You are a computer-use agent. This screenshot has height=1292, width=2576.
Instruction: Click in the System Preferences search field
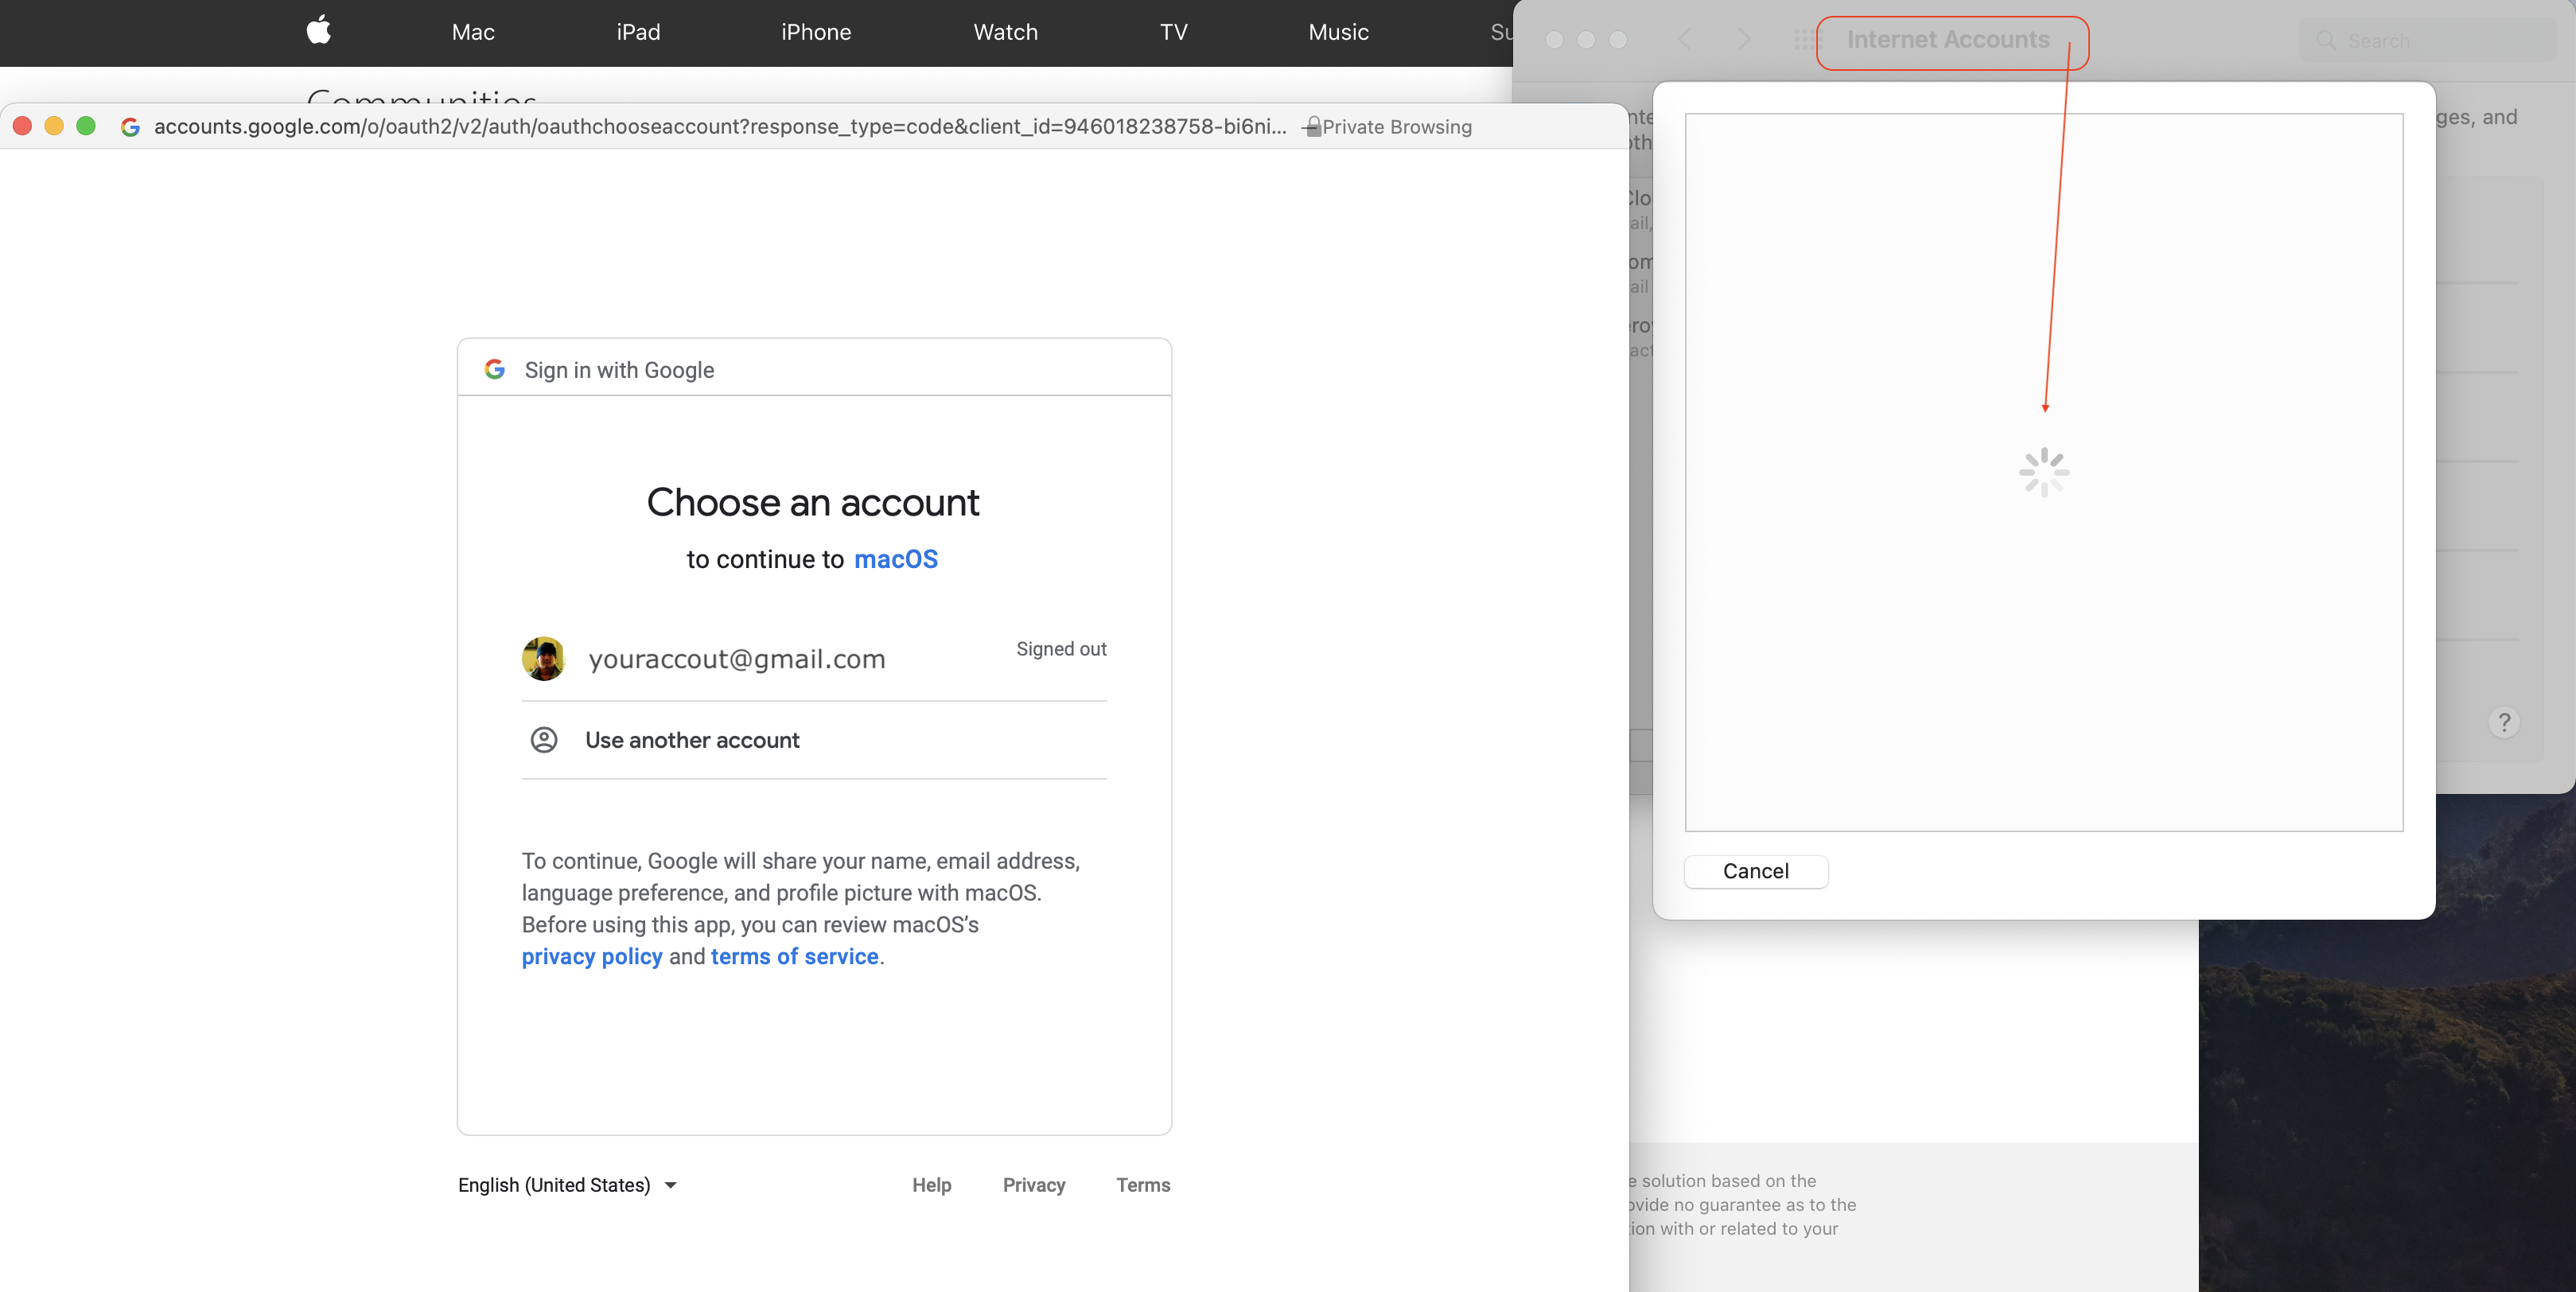click(2430, 41)
